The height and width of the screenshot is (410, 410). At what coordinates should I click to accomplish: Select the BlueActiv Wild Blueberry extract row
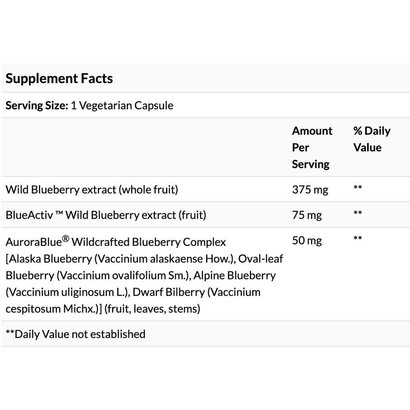(205, 215)
